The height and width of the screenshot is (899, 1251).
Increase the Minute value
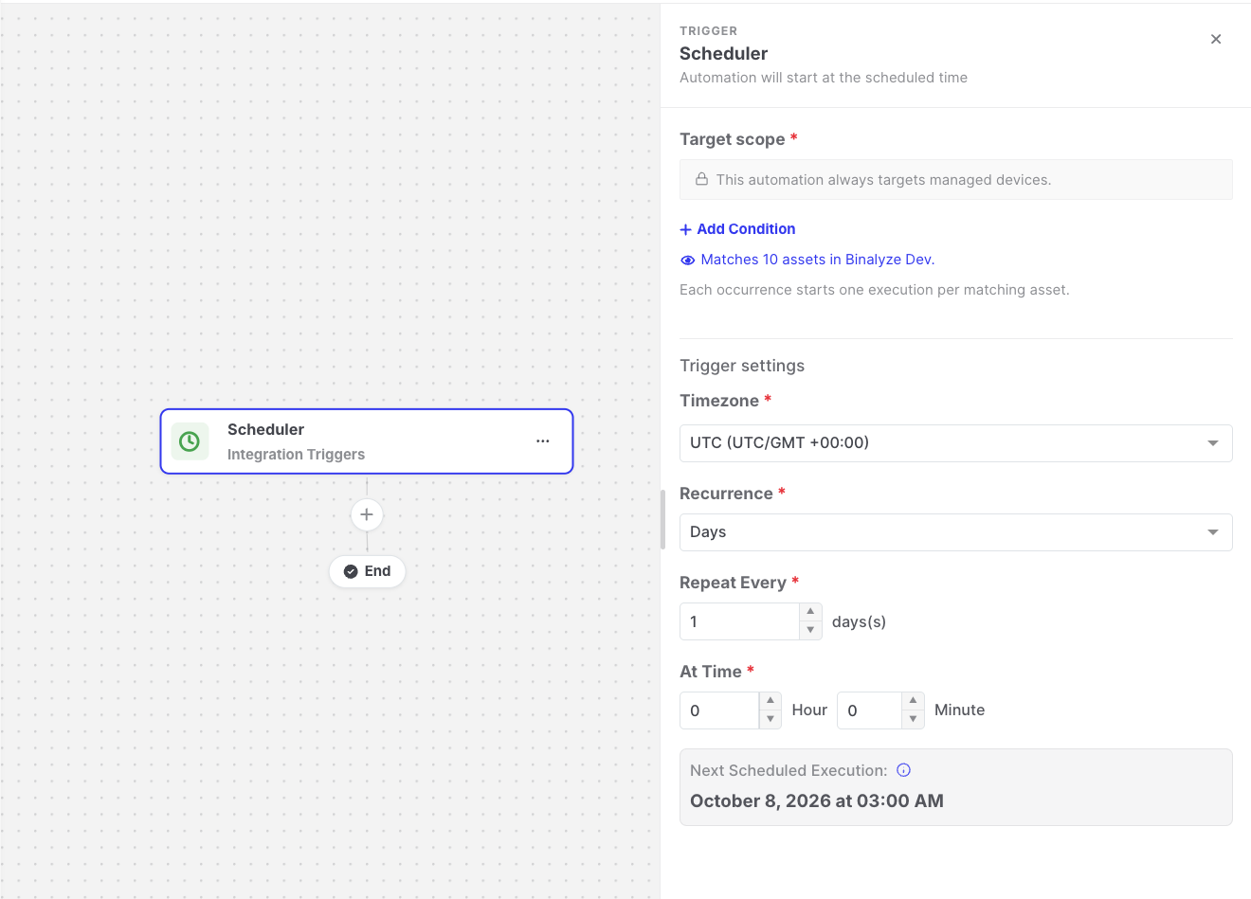(913, 701)
